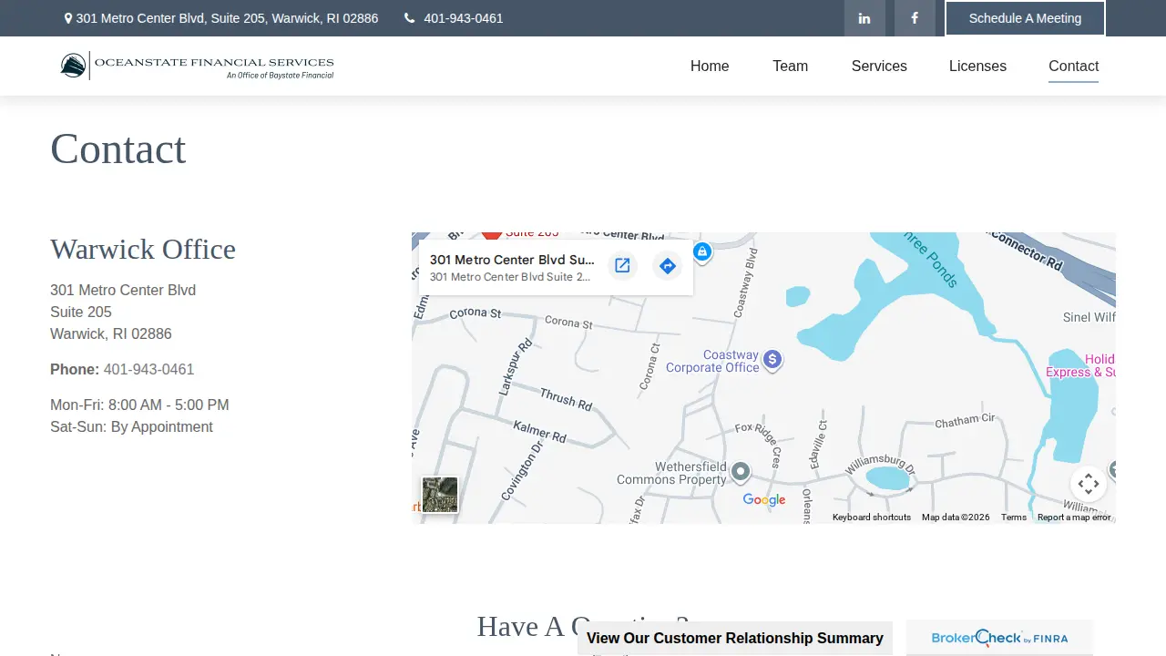Click the Sat-Sun: By Appointment text
The width and height of the screenshot is (1166, 656).
(x=131, y=426)
